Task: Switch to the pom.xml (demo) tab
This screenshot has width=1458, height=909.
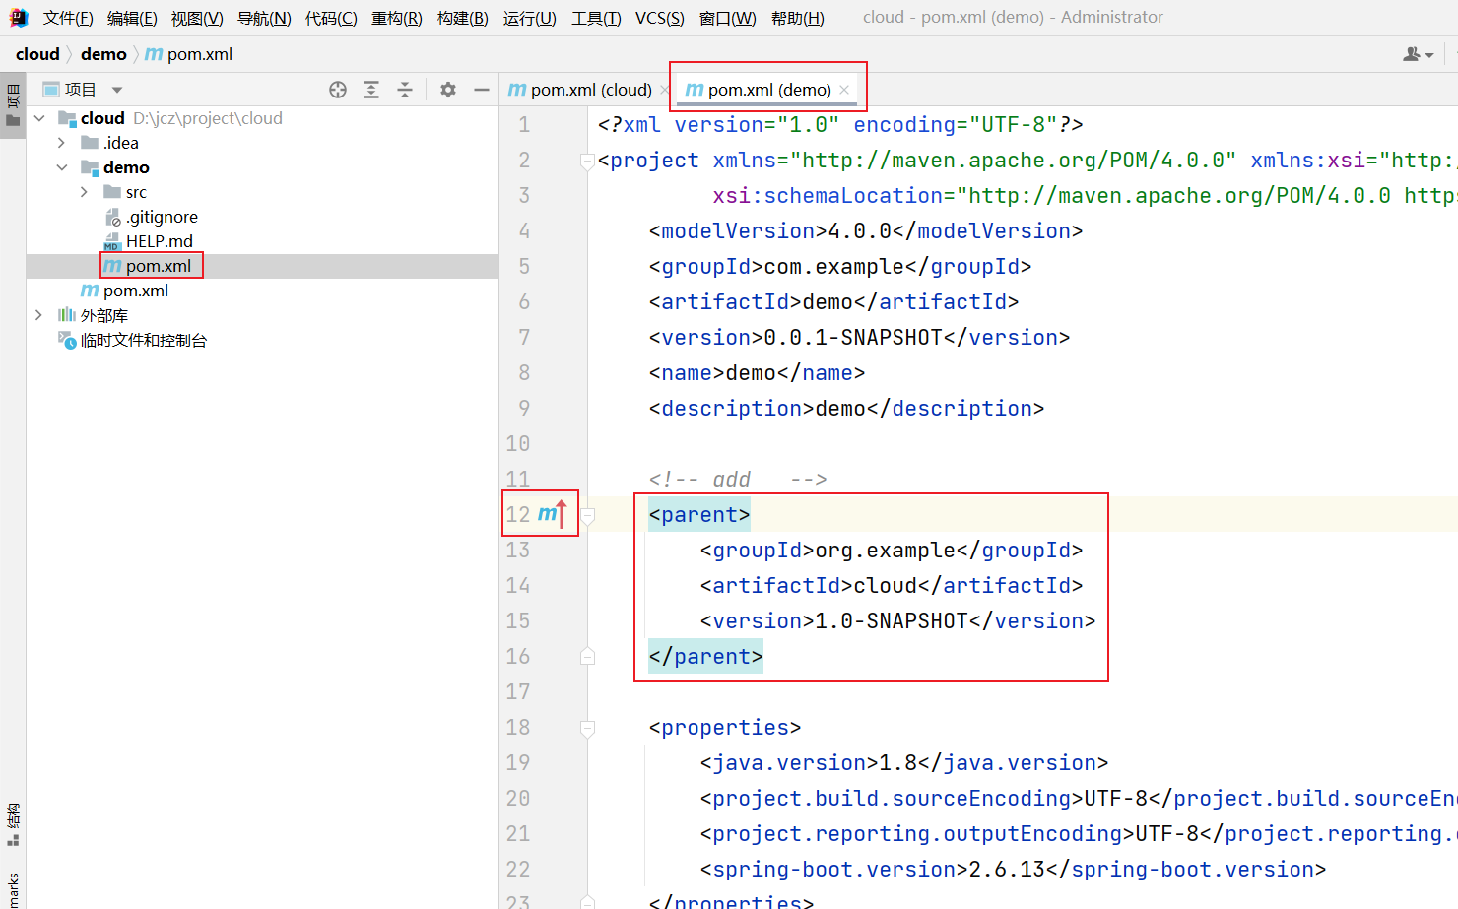Action: coord(759,90)
